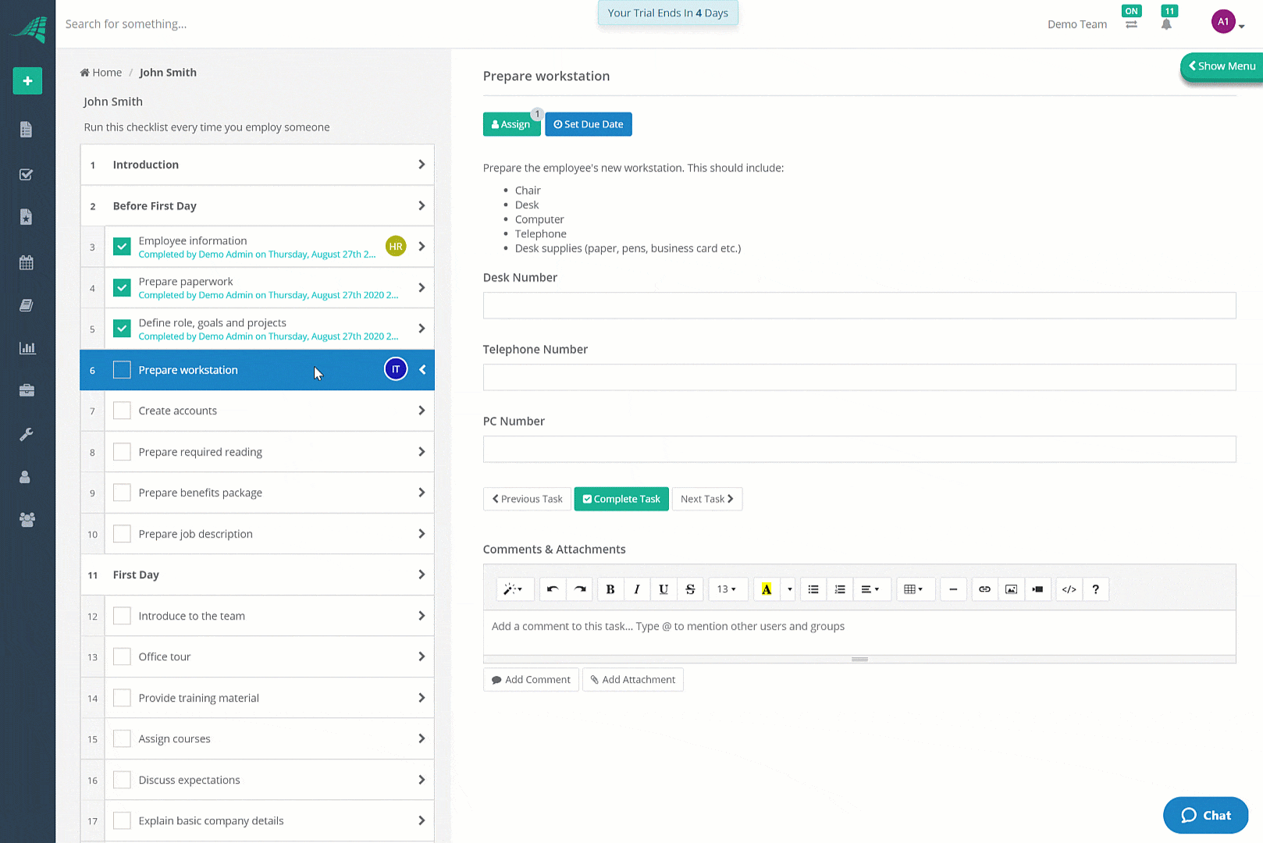Image resolution: width=1263 pixels, height=843 pixels.
Task: Check the Office tour task checkbox
Action: coord(122,656)
